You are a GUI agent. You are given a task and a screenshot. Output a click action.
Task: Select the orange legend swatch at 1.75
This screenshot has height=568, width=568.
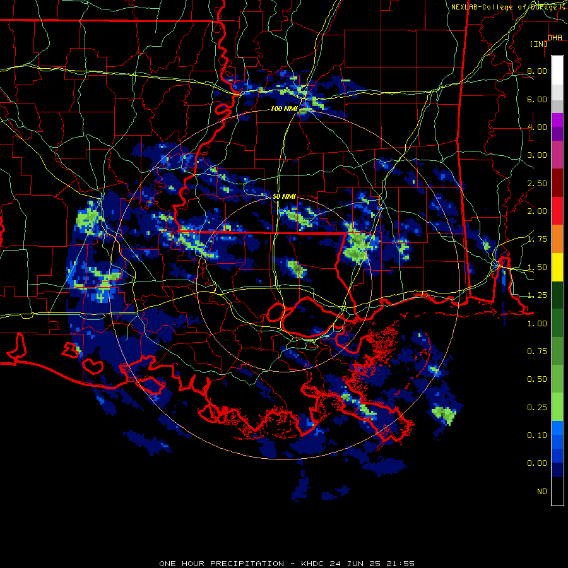(557, 239)
